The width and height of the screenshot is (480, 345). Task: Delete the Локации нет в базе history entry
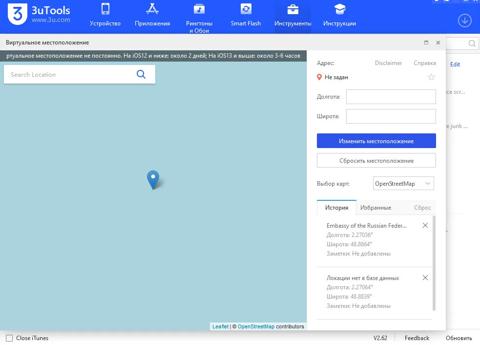coord(425,278)
